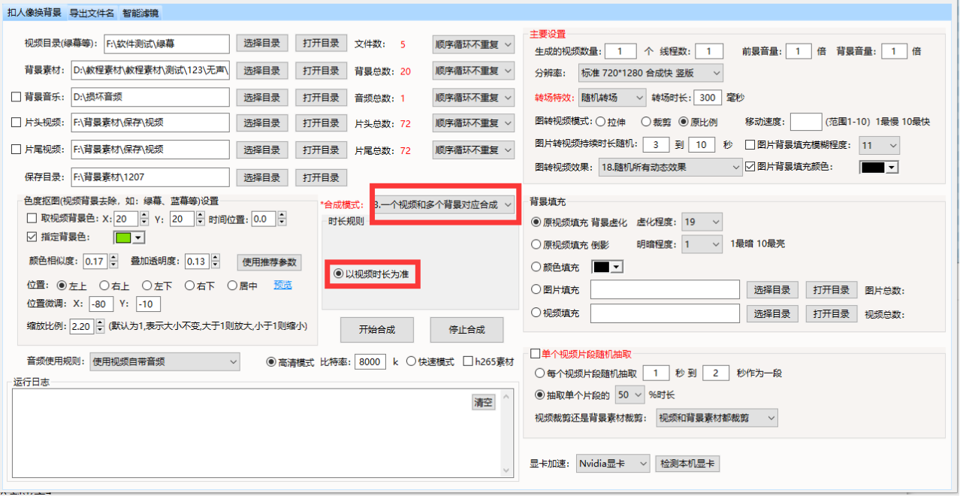Toggle the 图片背景填充颜色 checkbox

coord(750,167)
